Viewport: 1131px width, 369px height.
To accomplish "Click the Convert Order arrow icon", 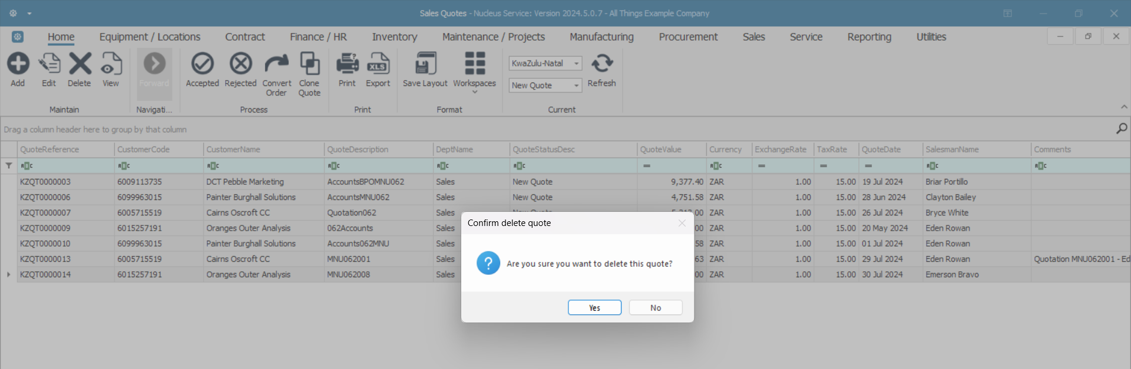I will (276, 64).
